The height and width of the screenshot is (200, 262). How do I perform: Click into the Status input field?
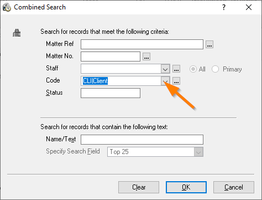point(111,93)
